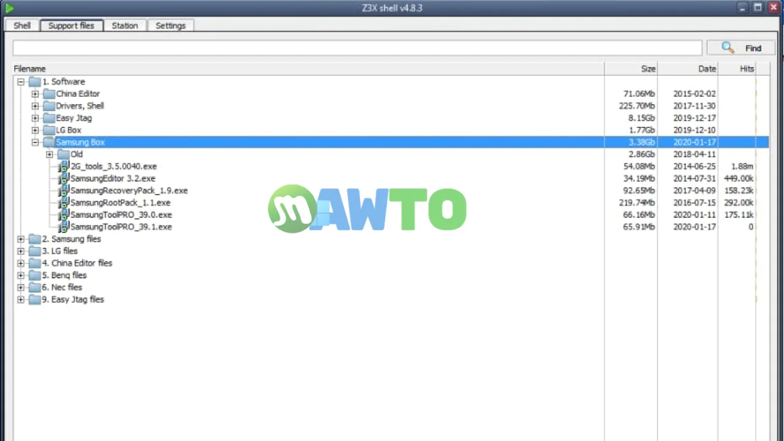Click the 1.88m hits value
This screenshot has height=441, width=784.
click(742, 167)
